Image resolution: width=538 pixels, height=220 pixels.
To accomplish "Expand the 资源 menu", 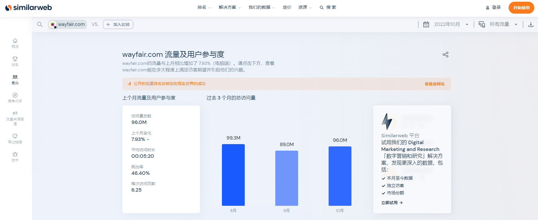I will coord(305,7).
